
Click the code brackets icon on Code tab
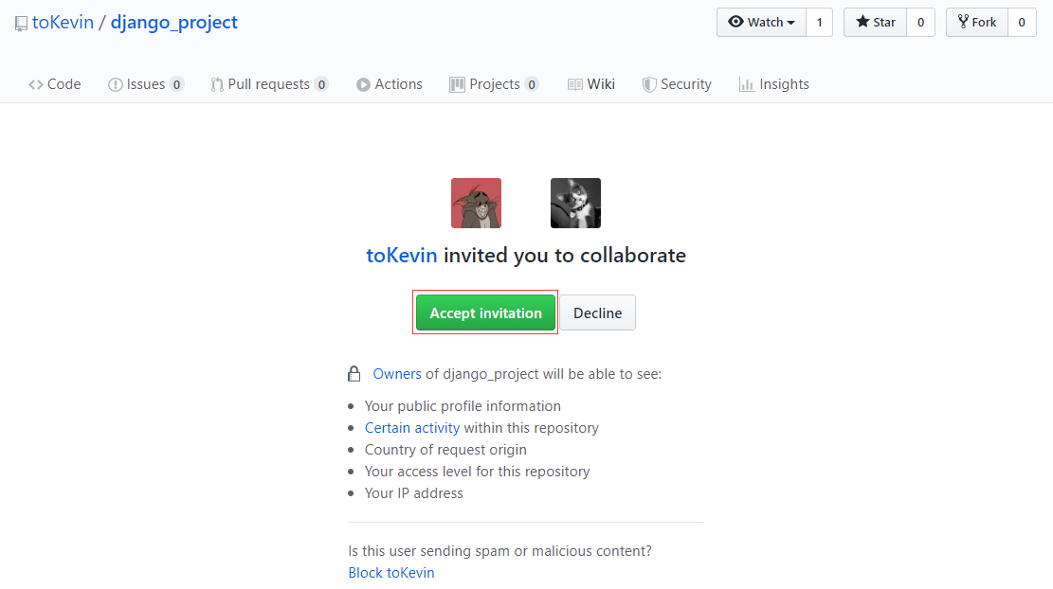point(36,84)
